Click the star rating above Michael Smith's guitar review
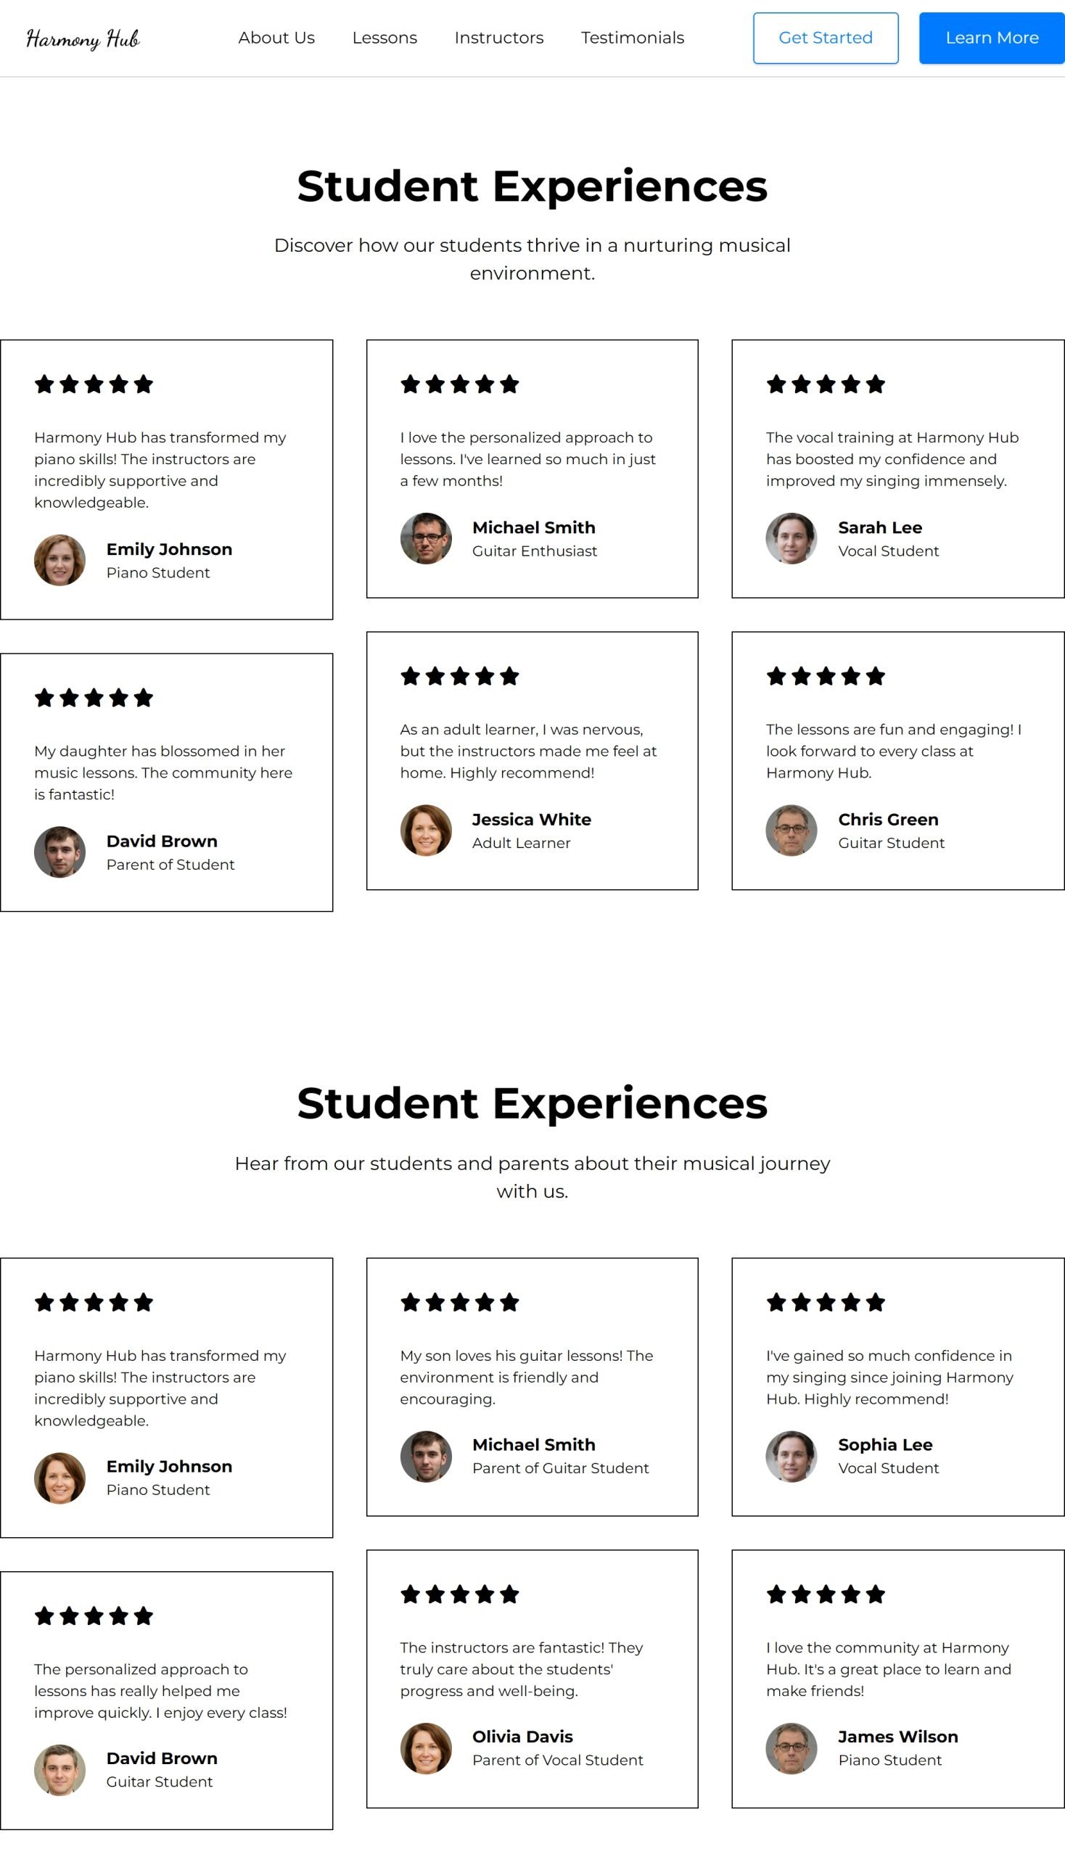Viewport: 1065px width, 1857px height. click(x=460, y=384)
